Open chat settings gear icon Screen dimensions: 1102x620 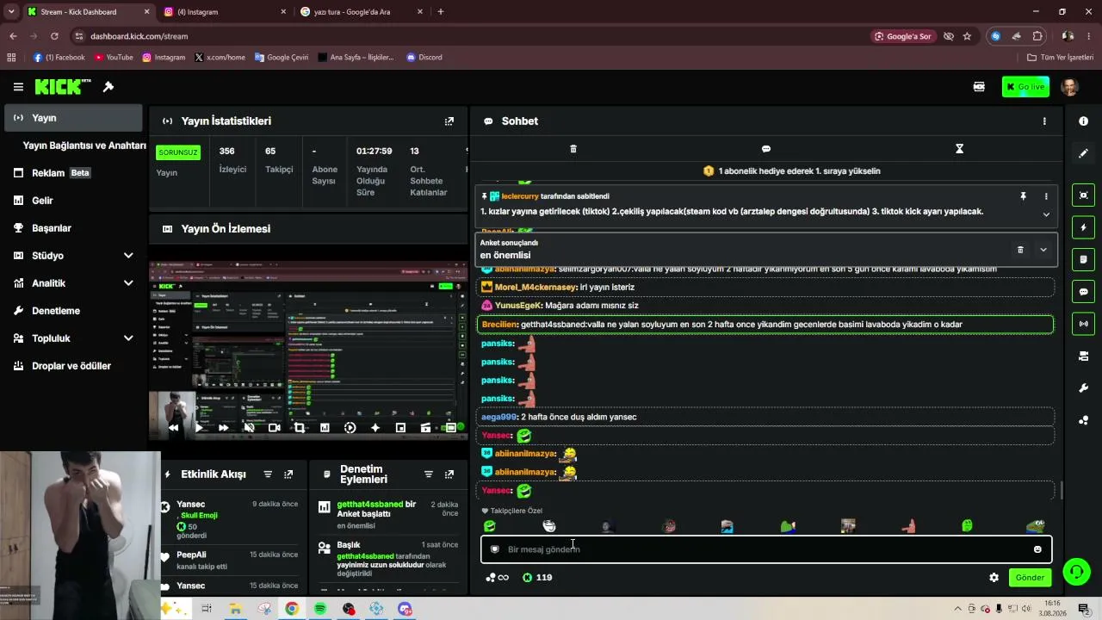994,578
